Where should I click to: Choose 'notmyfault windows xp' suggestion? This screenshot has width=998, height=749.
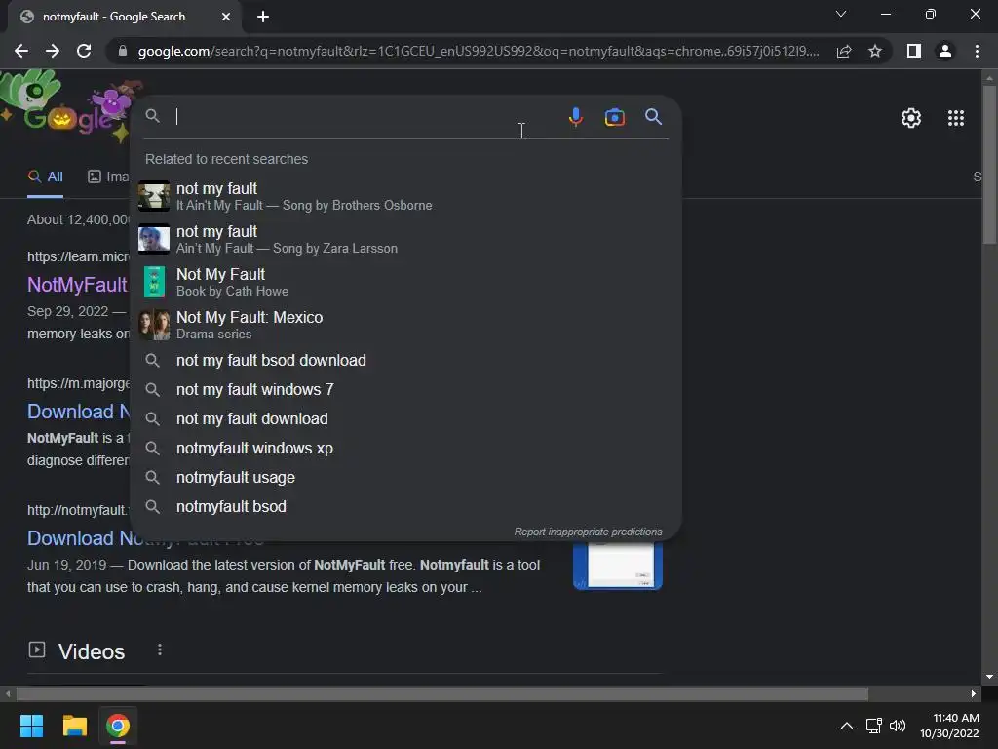[405, 449]
